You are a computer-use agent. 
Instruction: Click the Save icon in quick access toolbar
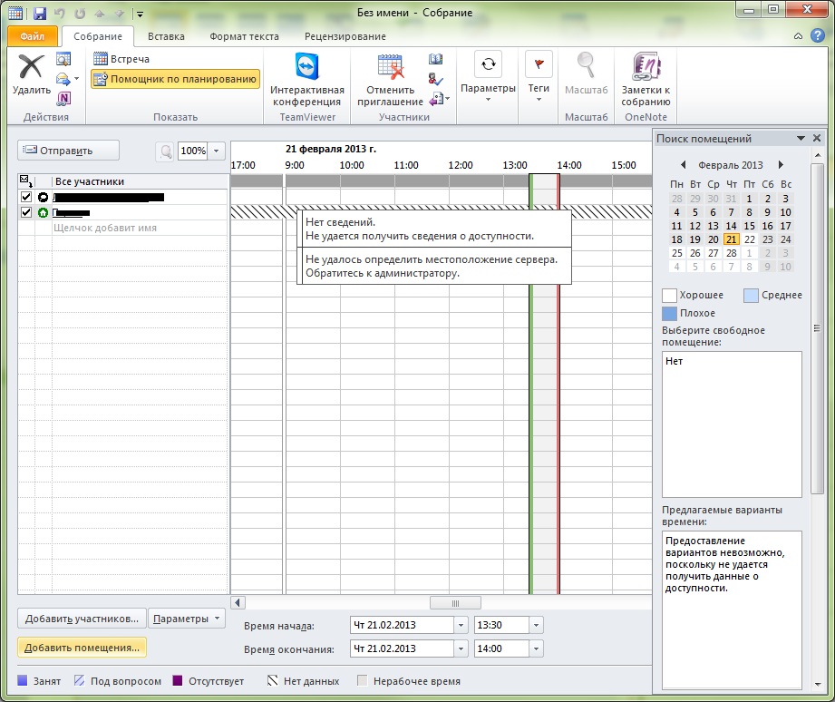pos(40,14)
